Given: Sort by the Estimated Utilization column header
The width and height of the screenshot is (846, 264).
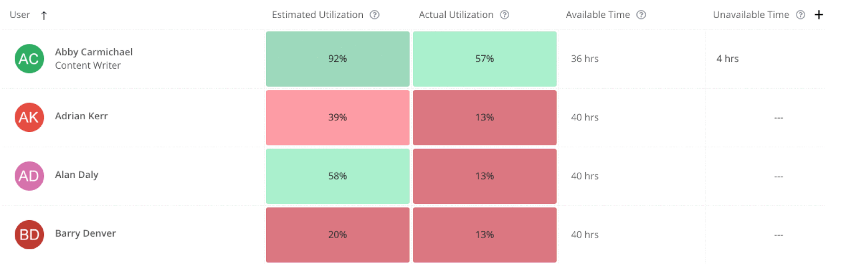Looking at the screenshot, I should click(317, 15).
